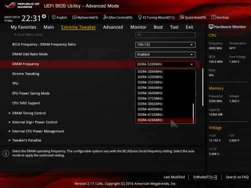This screenshot has width=251, height=188.
Task: Click the 4-Core Ratio Limit field
Action: 165,35
